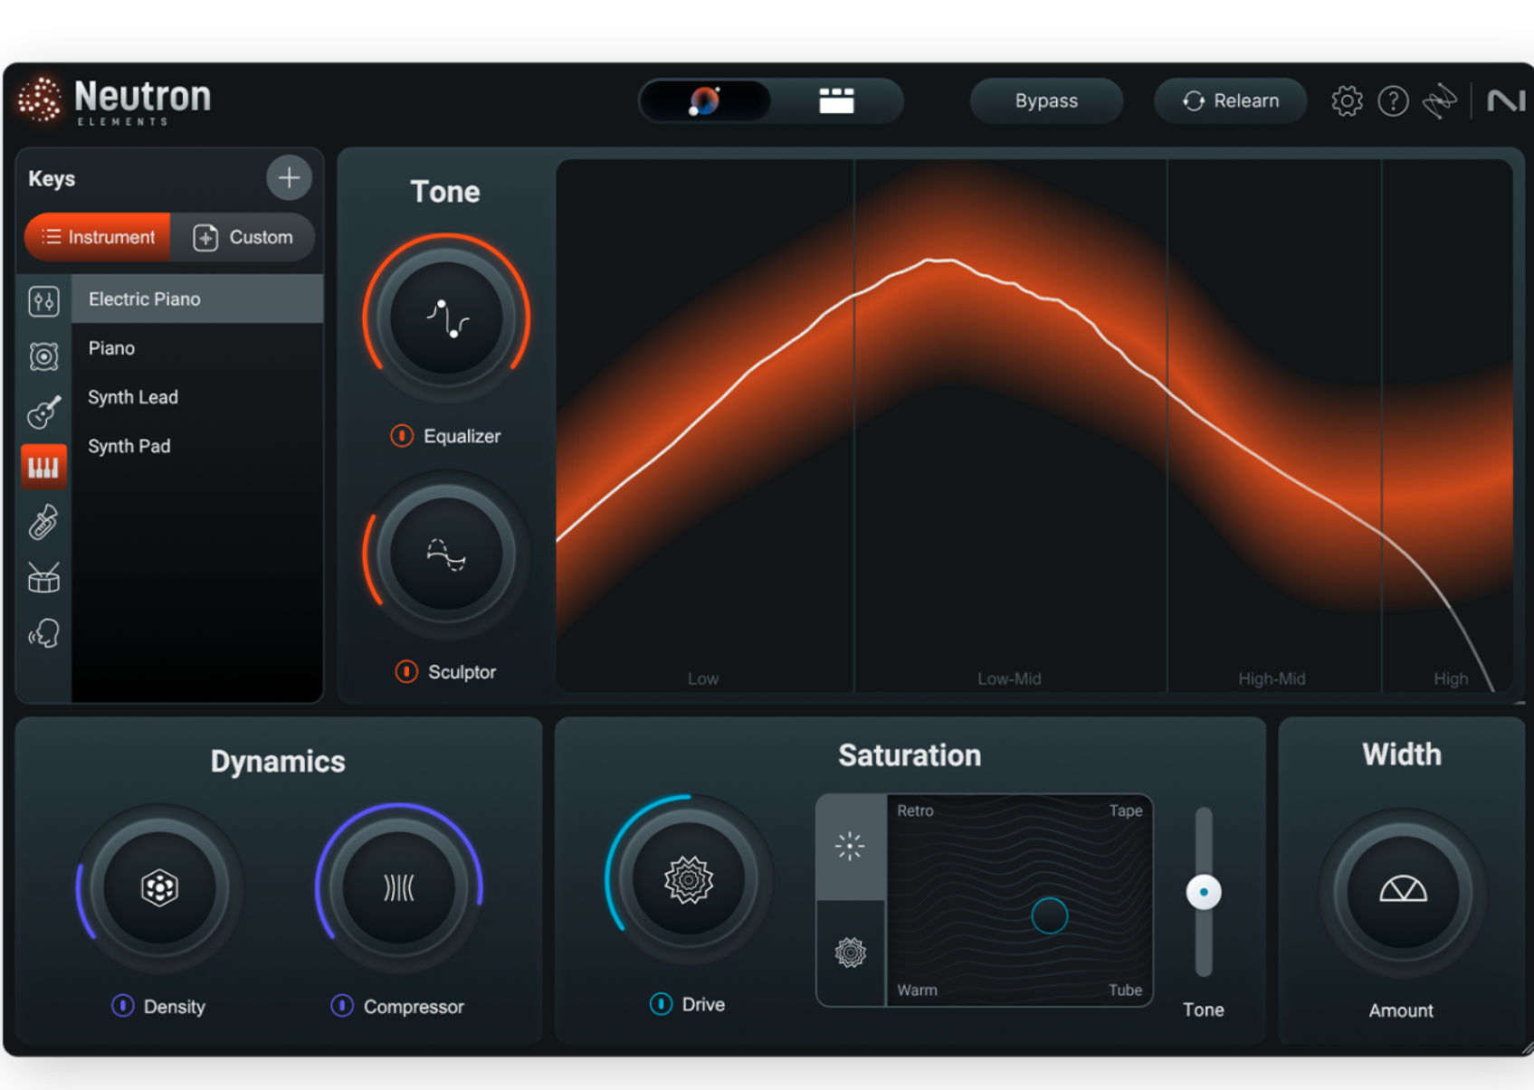
Task: Click the Drive knob
Action: point(689,879)
